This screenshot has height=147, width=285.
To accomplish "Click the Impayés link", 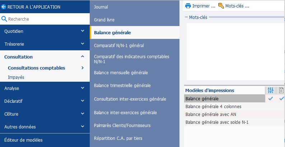I will coord(16,77).
